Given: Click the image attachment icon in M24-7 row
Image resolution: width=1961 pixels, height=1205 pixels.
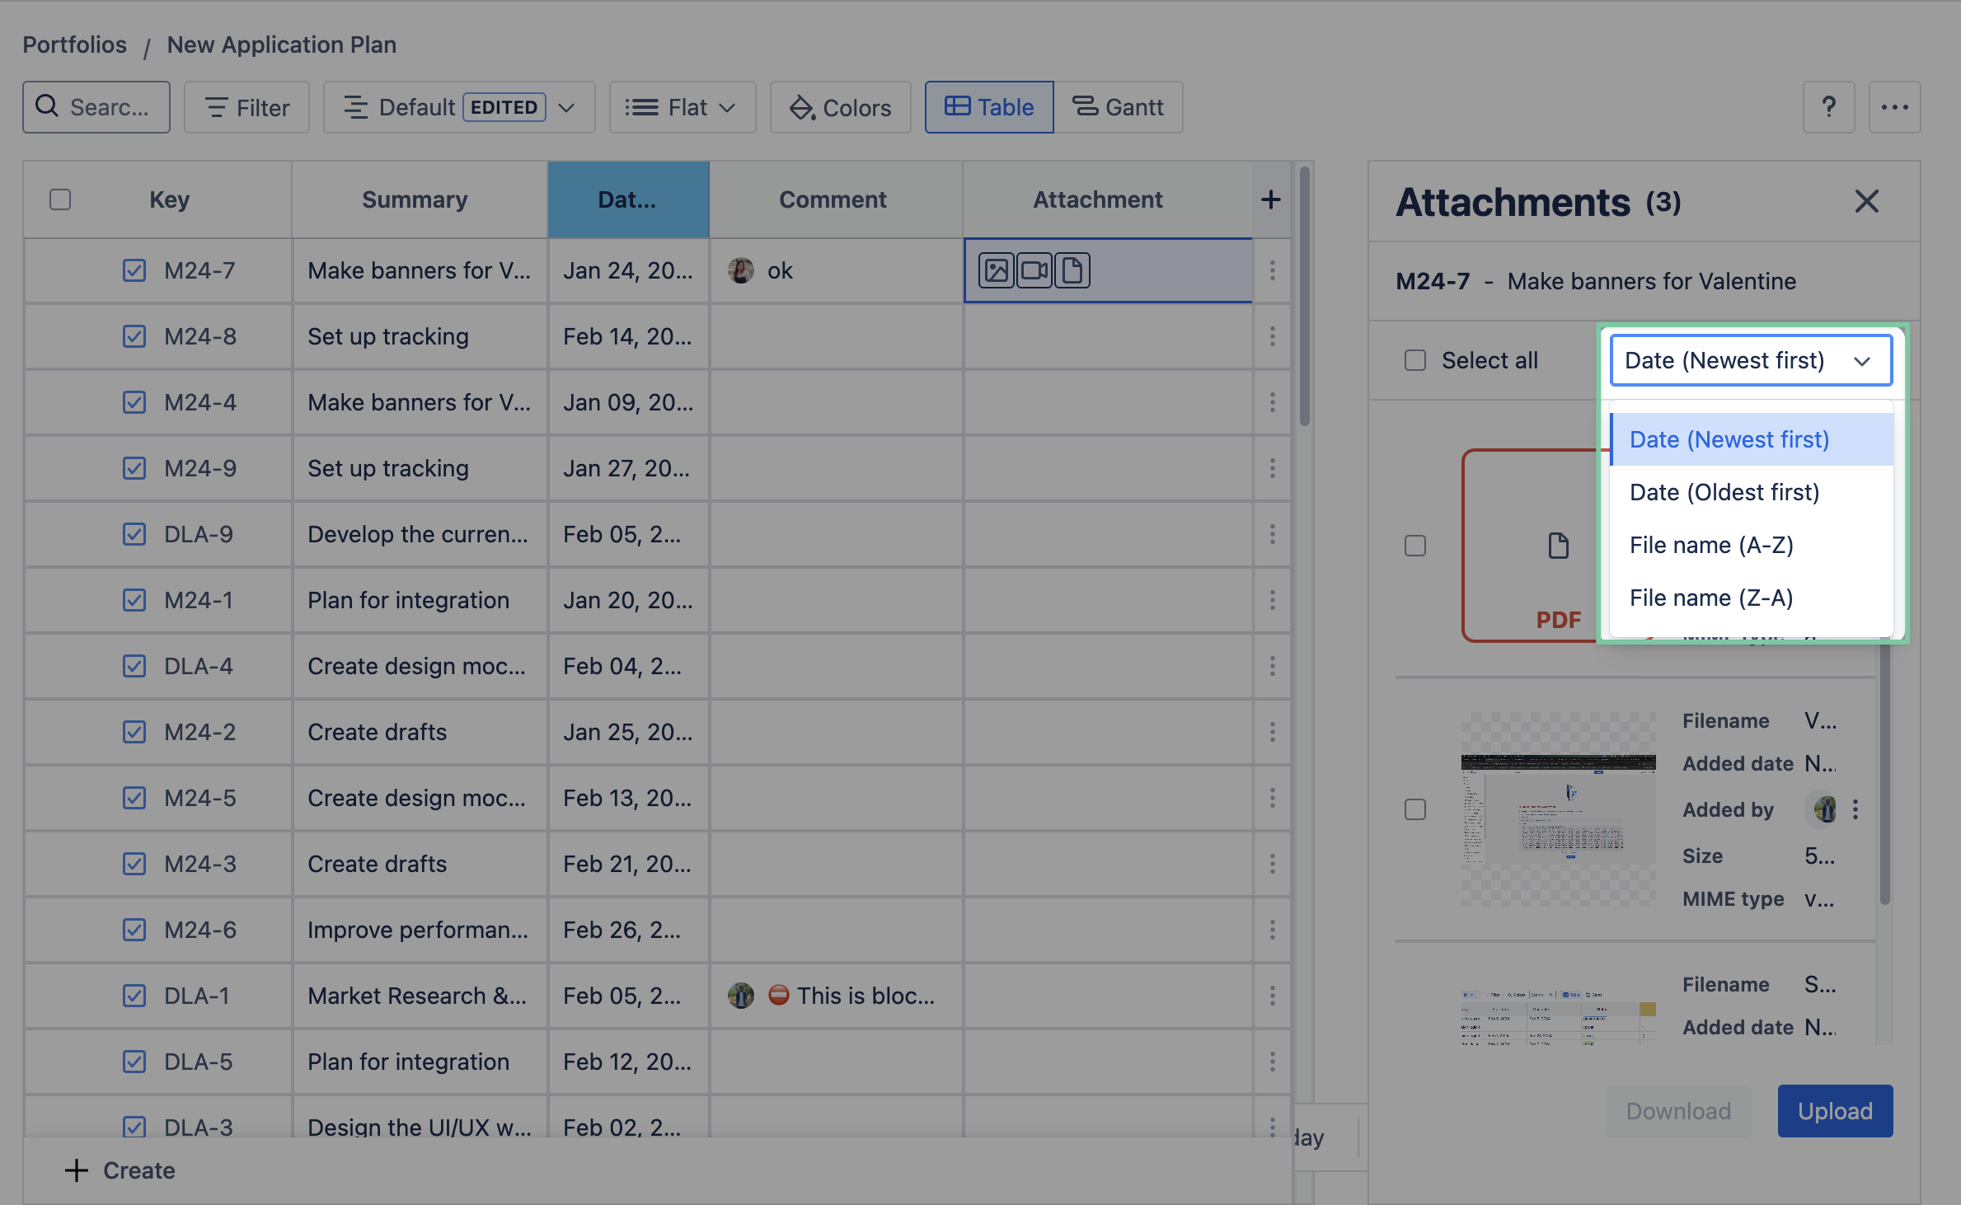Looking at the screenshot, I should click(996, 270).
